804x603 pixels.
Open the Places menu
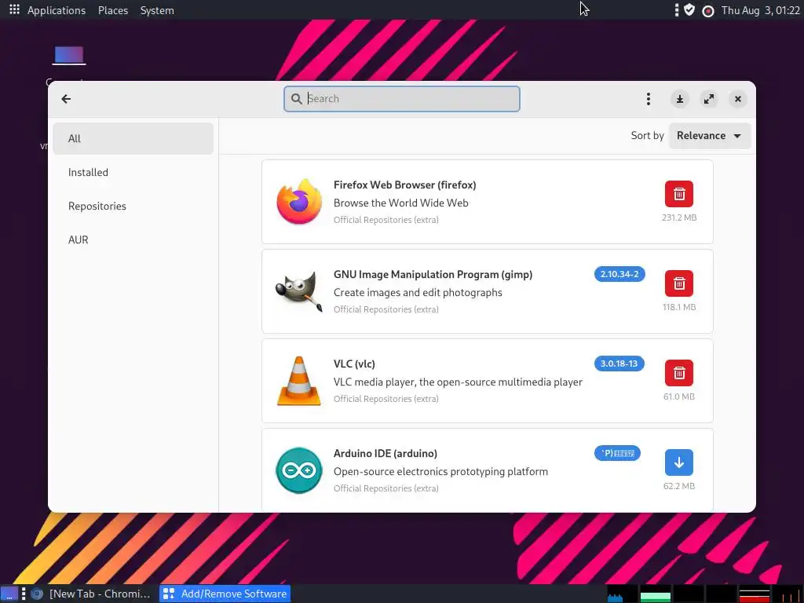pyautogui.click(x=113, y=10)
